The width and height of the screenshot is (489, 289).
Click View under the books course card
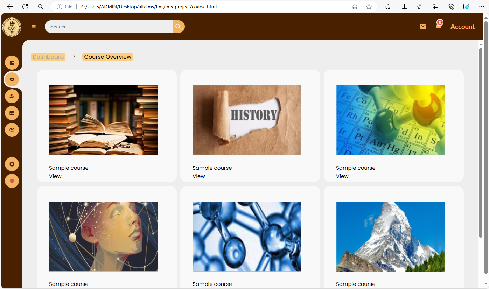(x=55, y=176)
